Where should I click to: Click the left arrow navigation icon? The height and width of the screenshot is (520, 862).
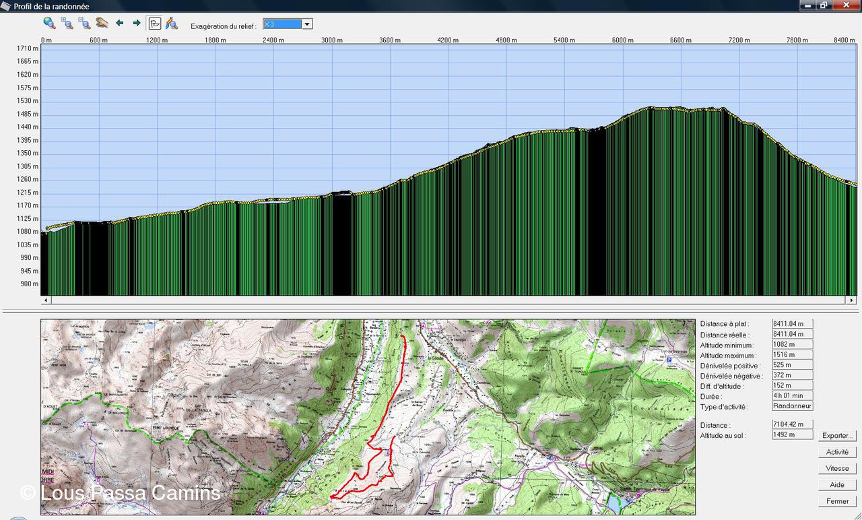120,23
